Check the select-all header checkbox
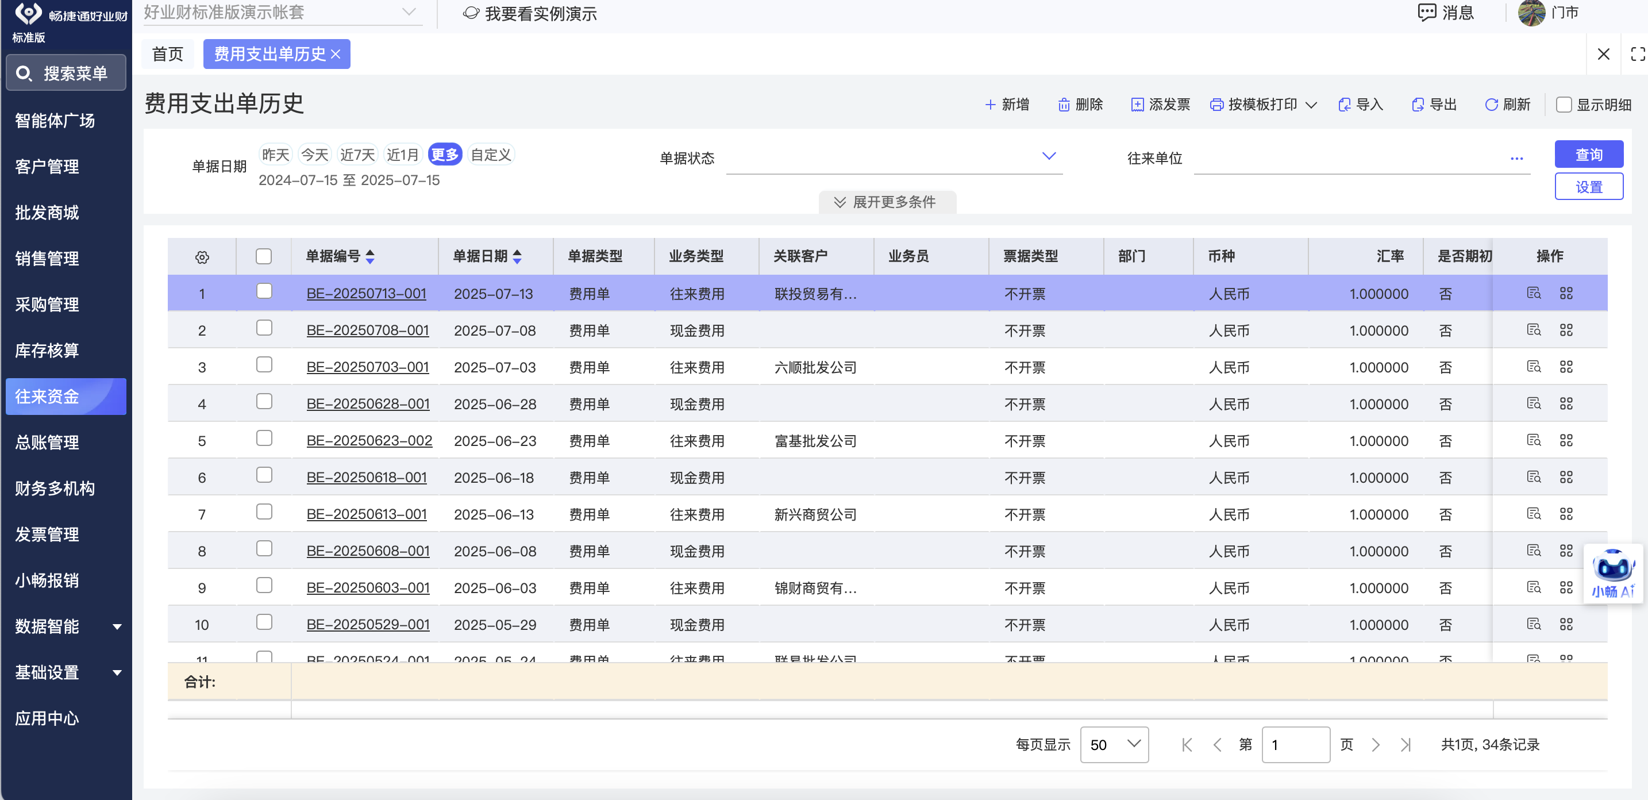The image size is (1648, 800). pos(264,257)
